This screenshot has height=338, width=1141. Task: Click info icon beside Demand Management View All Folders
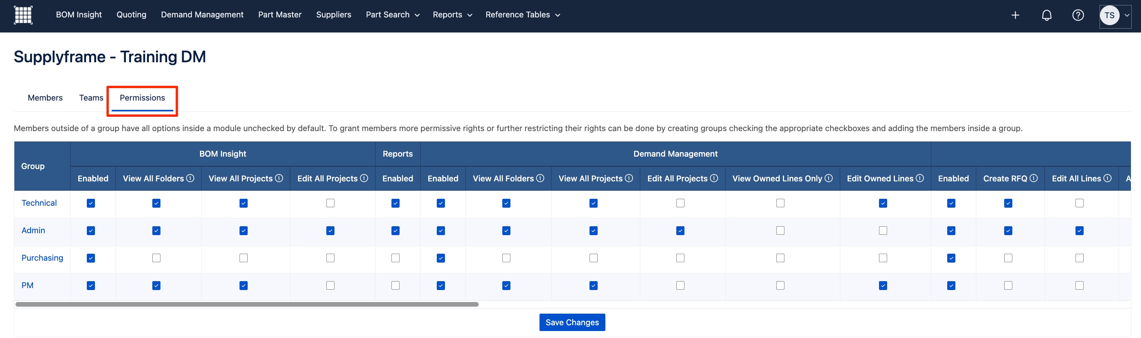click(x=540, y=178)
